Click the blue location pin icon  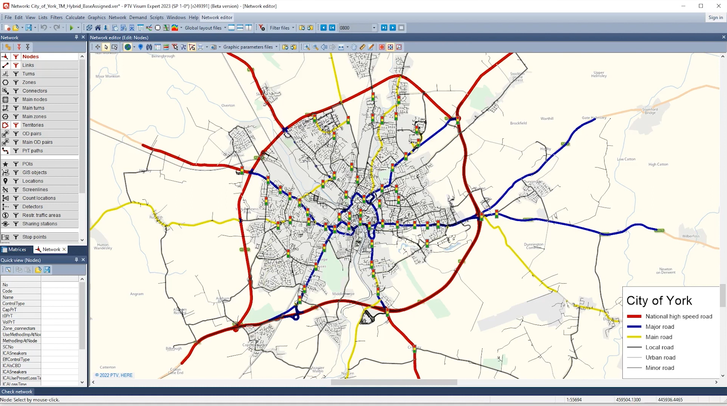[141, 47]
